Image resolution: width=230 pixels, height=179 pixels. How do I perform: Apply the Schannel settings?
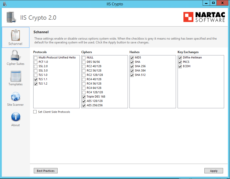tap(214, 171)
